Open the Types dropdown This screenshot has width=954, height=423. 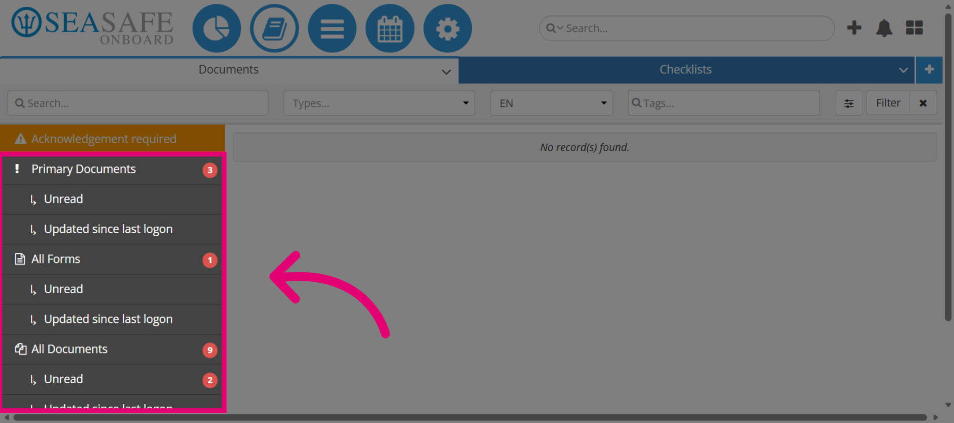pyautogui.click(x=379, y=103)
